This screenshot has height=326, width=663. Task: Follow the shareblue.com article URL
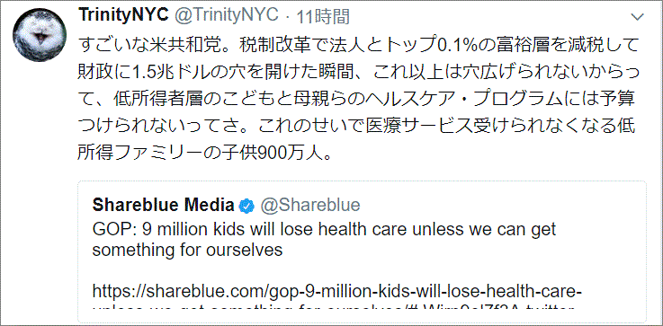[337, 291]
